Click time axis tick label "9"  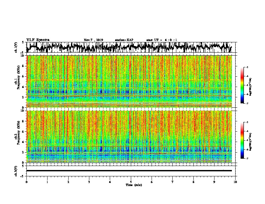tap(214, 182)
